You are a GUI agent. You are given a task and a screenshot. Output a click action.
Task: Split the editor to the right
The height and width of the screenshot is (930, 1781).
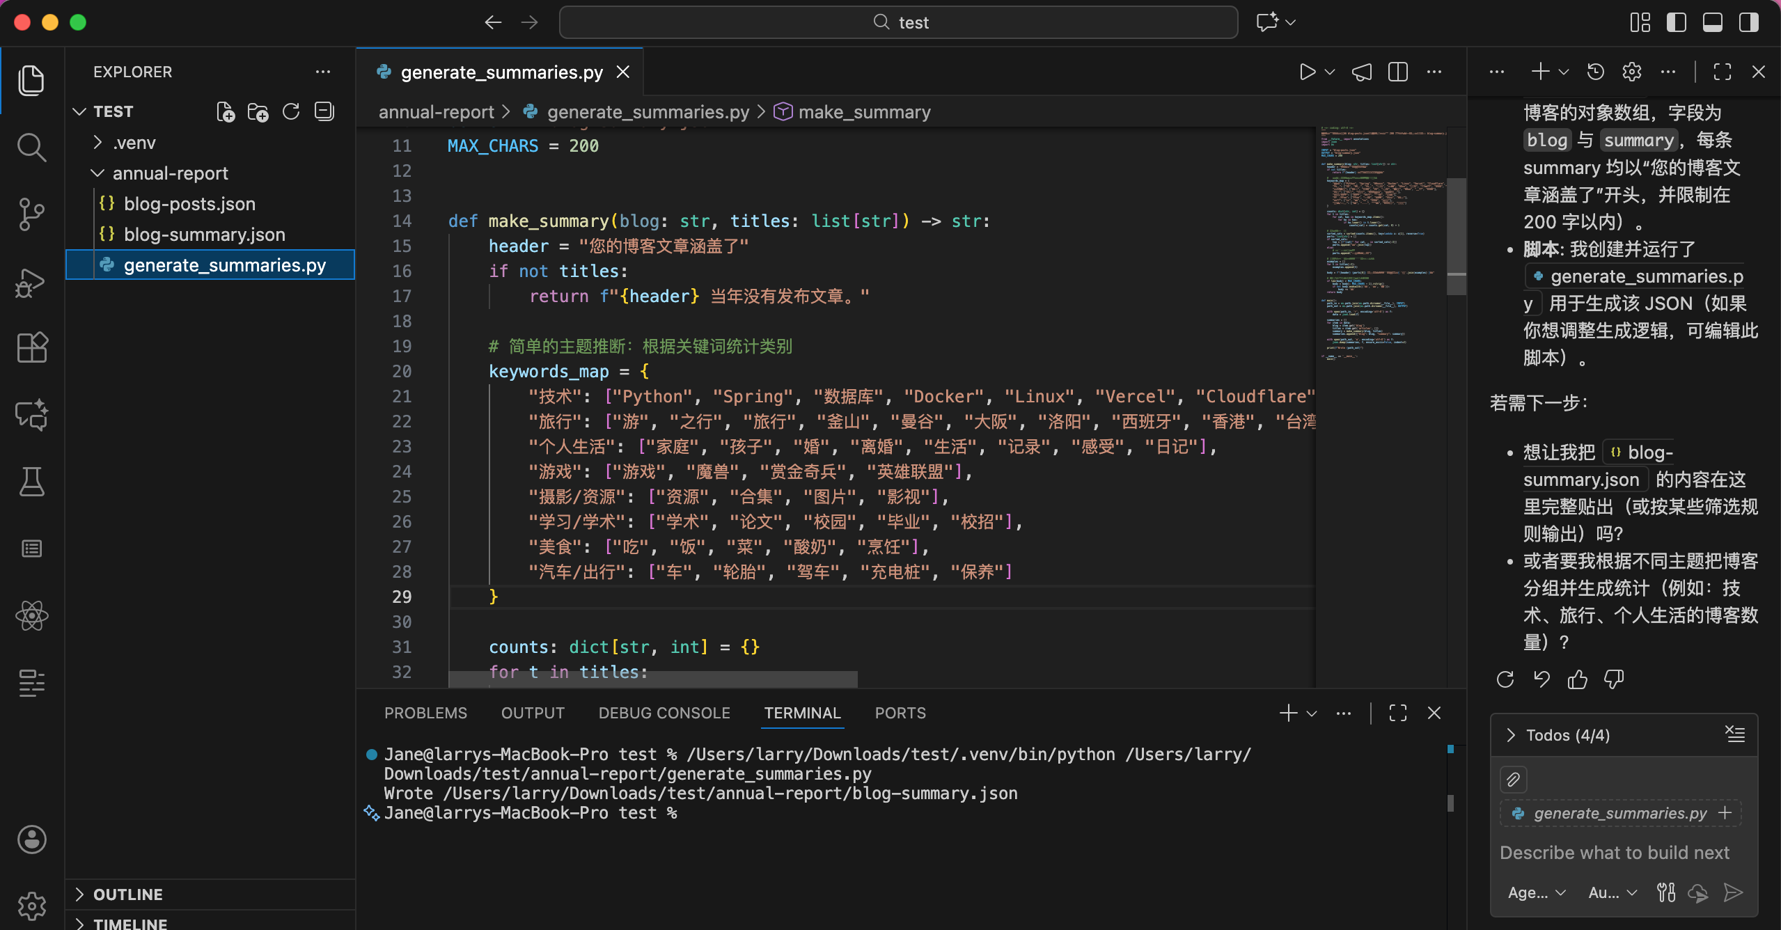coord(1397,72)
